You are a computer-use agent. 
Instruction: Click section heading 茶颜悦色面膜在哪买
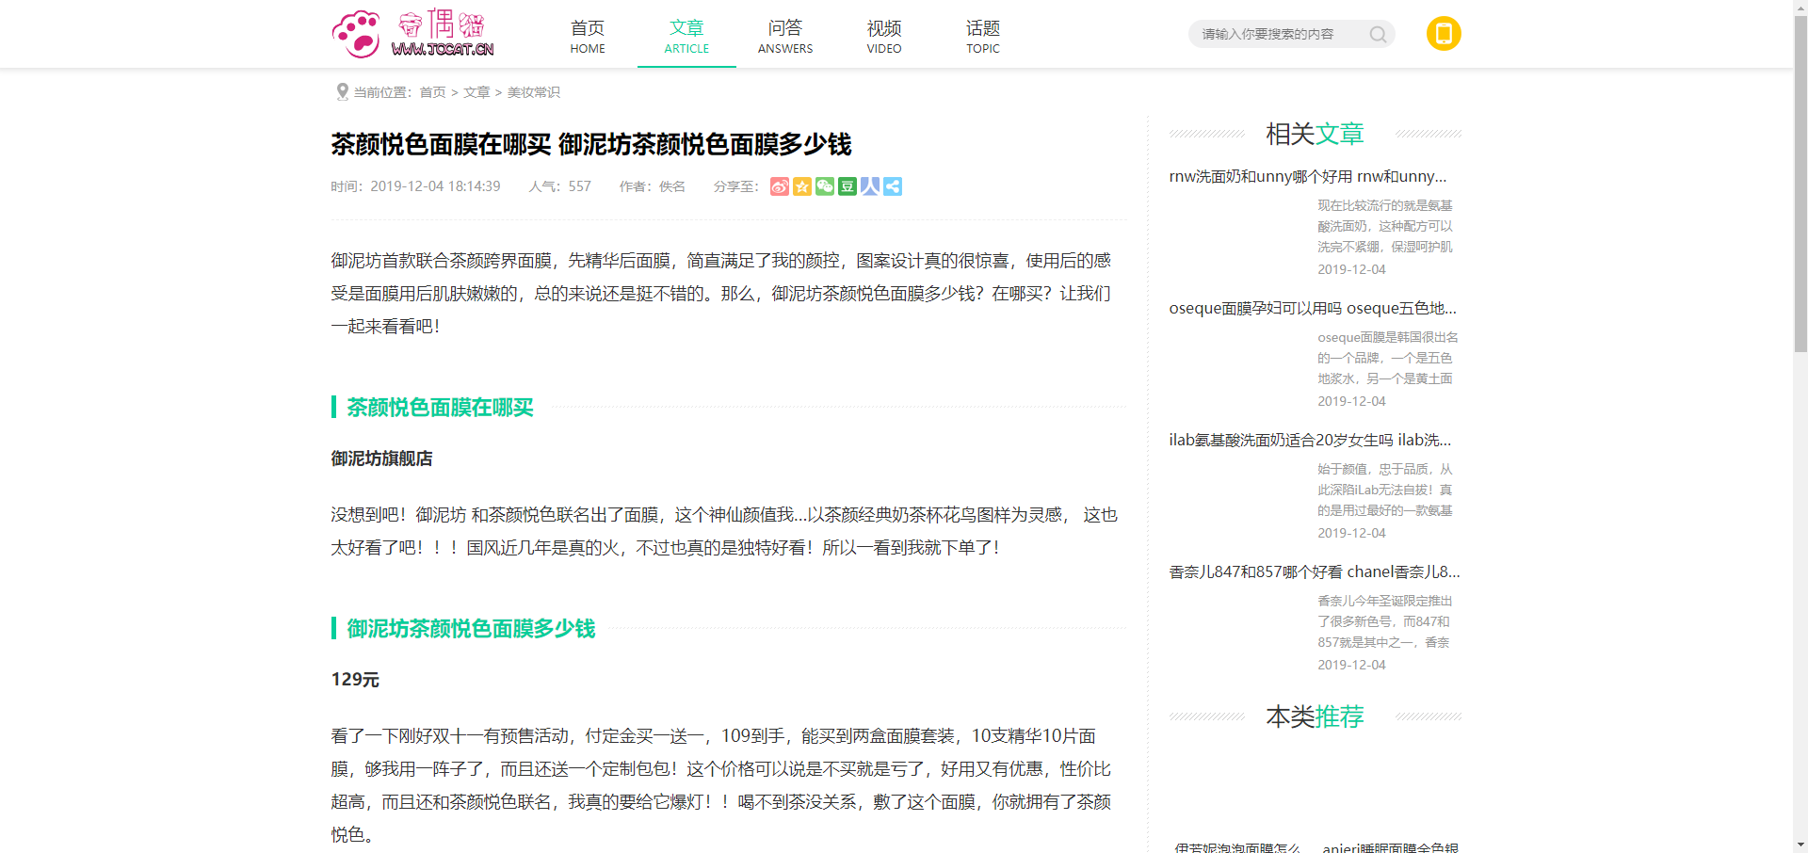(x=440, y=407)
